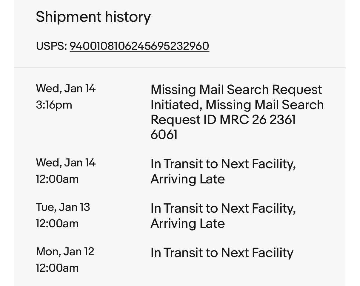This screenshot has height=286, width=360.
Task: Click the 12:00am time under Mon, Jan 12
Action: pyautogui.click(x=57, y=268)
